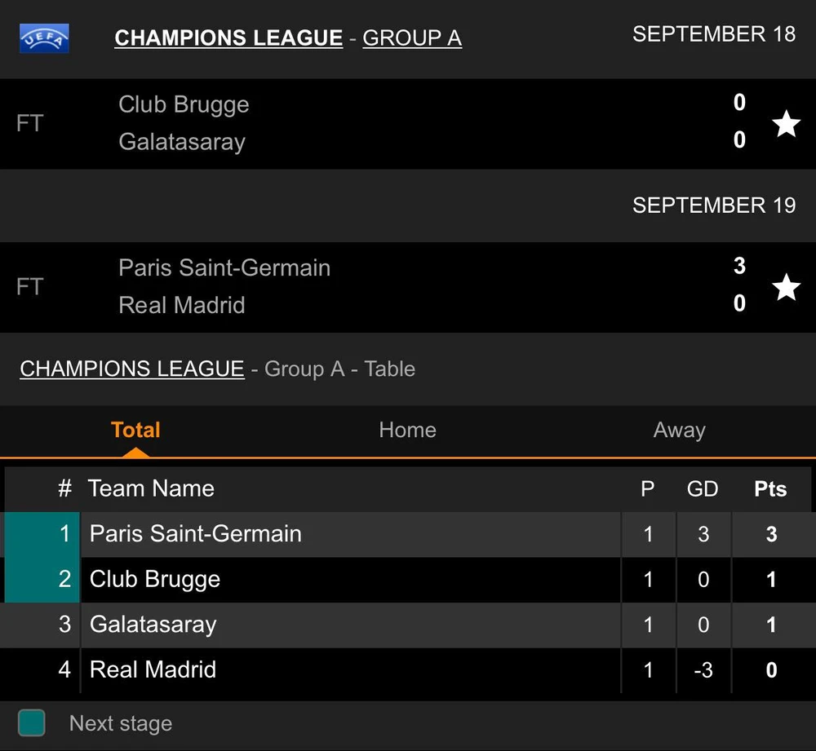The image size is (816, 751).
Task: Switch to the Away standings tab
Action: 679,430
